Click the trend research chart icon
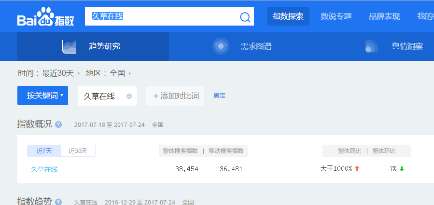 pos(69,46)
